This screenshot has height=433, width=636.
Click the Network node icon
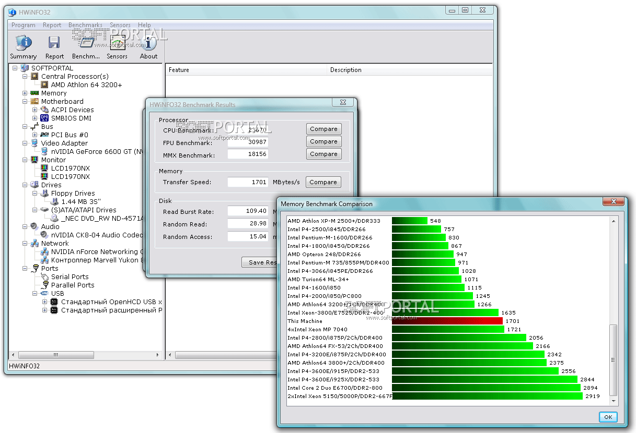tap(34, 243)
